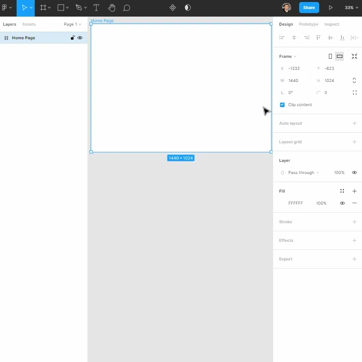The height and width of the screenshot is (362, 362).
Task: Open Pass through blend mode dropdown
Action: [303, 172]
